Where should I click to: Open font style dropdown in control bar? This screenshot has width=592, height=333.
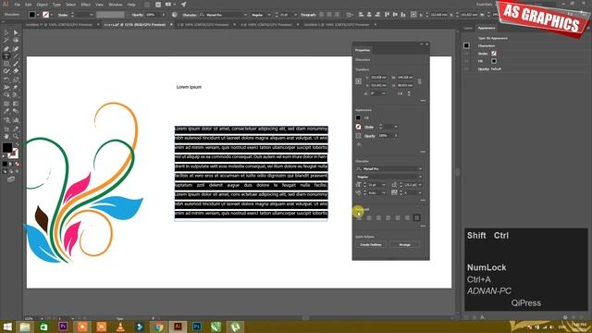[269, 15]
